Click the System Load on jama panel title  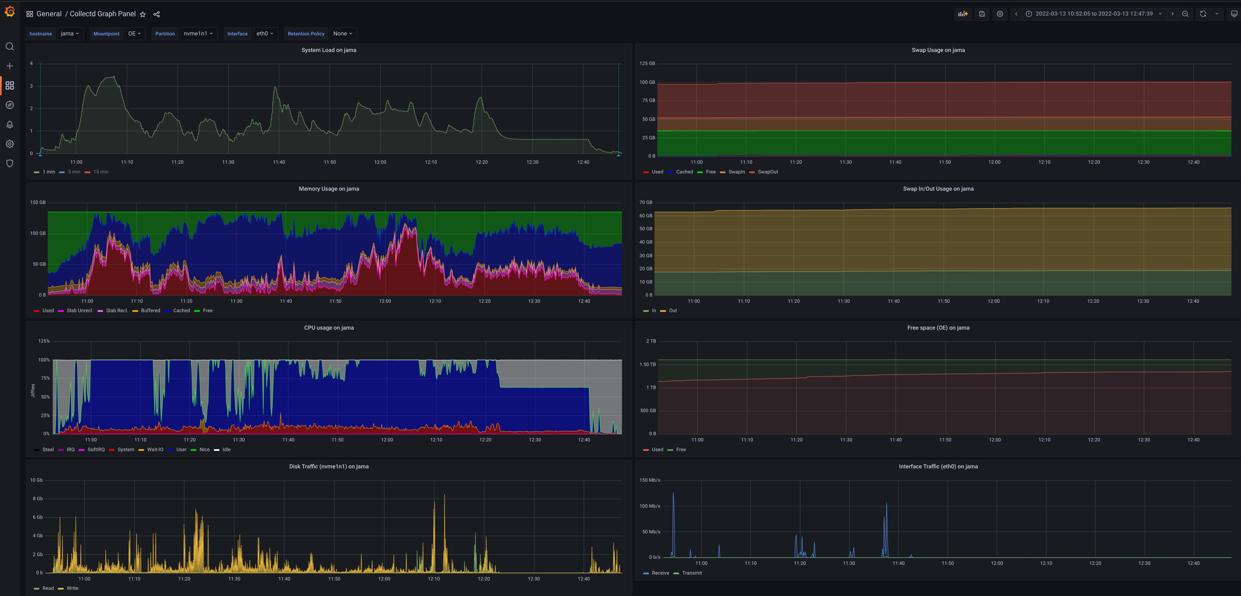click(329, 50)
